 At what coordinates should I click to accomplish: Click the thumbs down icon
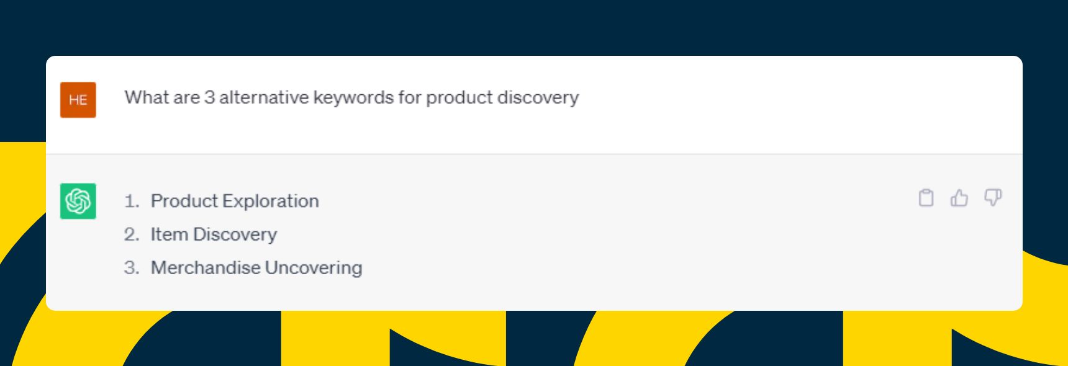point(993,198)
